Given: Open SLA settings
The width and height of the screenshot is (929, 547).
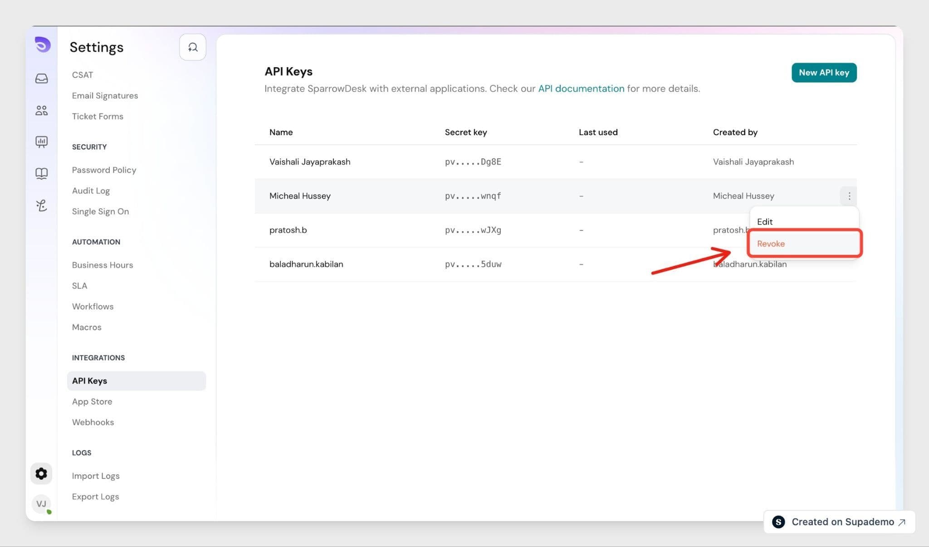Looking at the screenshot, I should tap(79, 286).
